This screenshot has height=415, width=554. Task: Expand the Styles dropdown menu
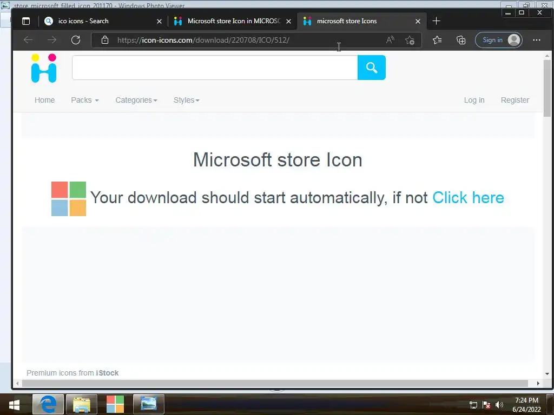click(x=187, y=100)
